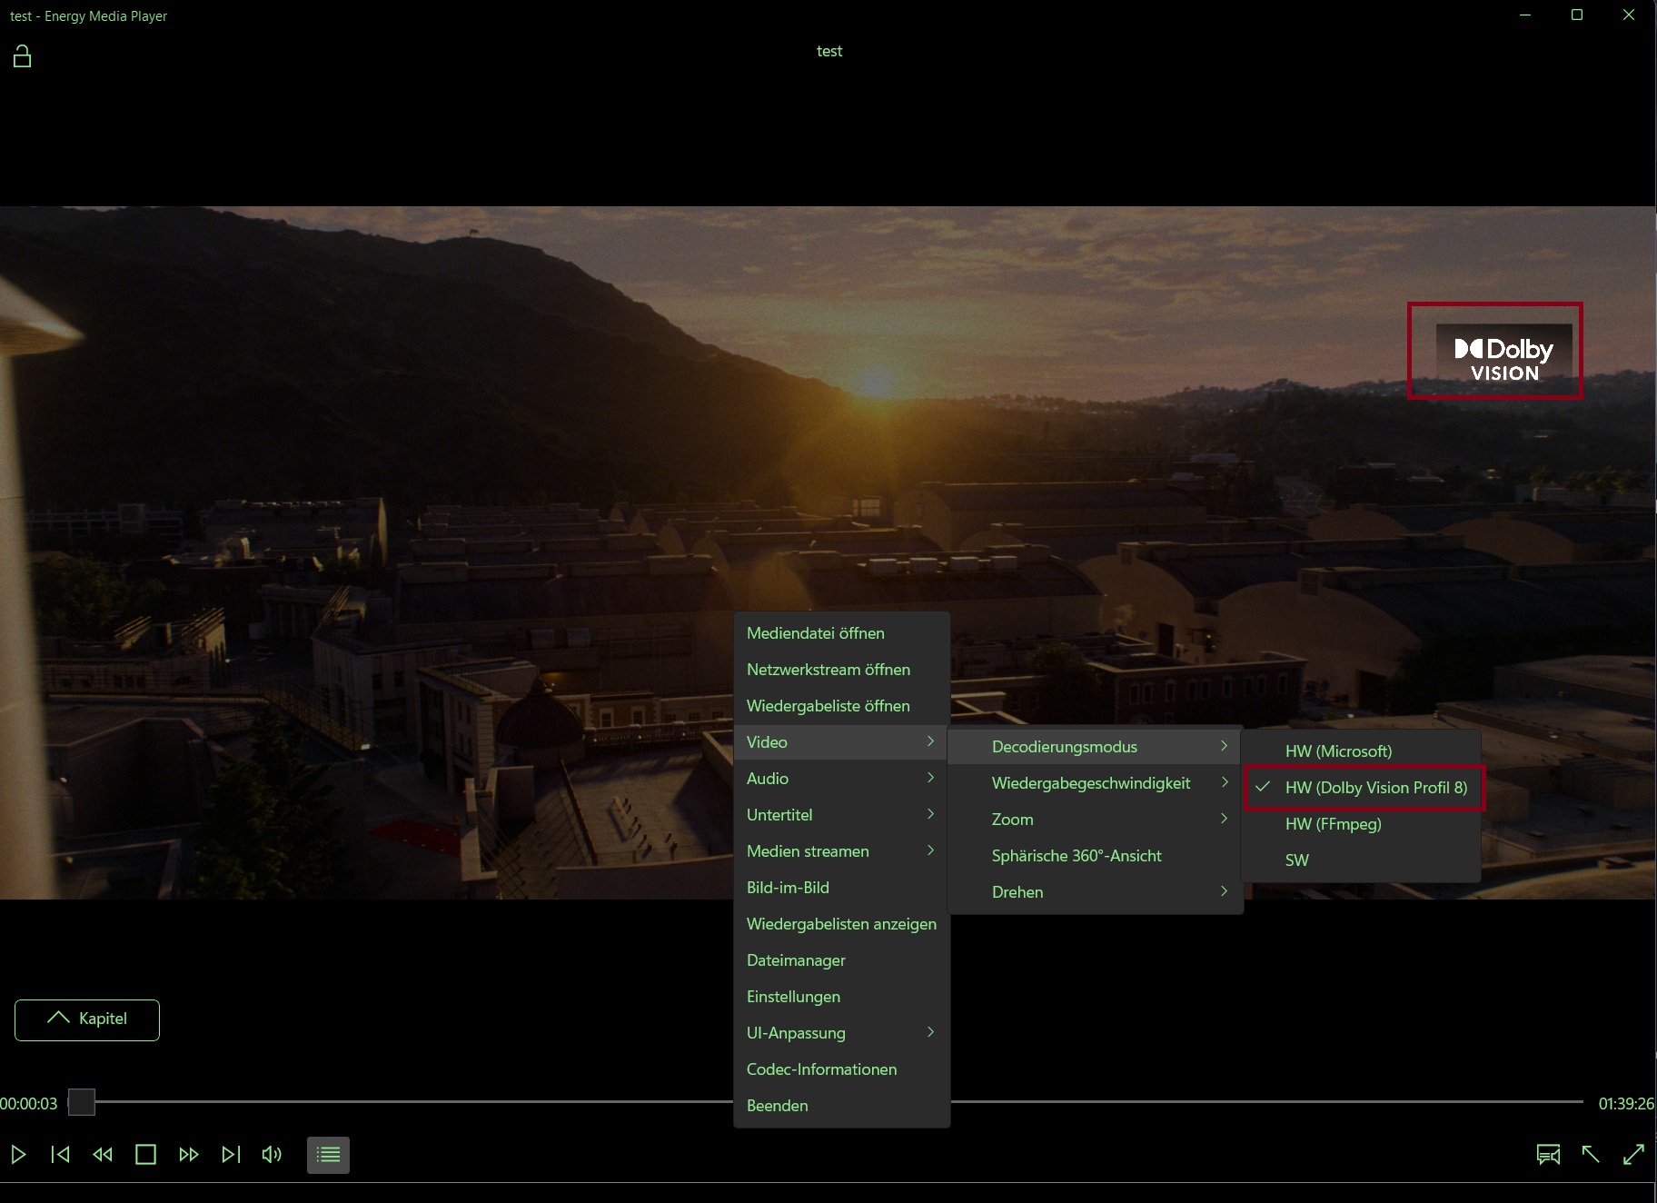Select Mediendatei öffnen menu entry

coord(841,633)
